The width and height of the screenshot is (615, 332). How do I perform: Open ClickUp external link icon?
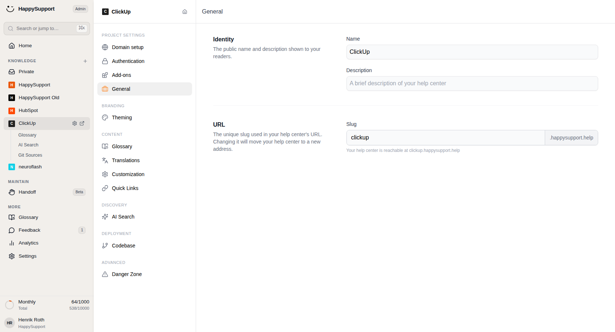(x=82, y=123)
